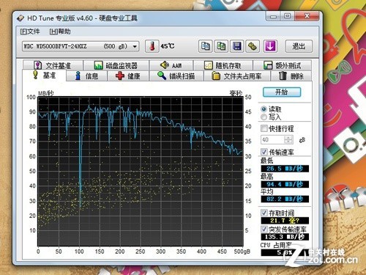The image size is (366, 275).
Task: Click the 开始 start button
Action: 282,92
